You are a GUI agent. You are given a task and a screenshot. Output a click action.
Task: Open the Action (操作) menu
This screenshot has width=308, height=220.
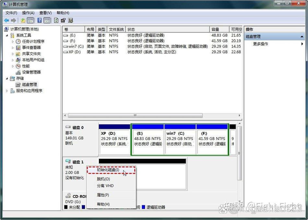click(x=28, y=13)
